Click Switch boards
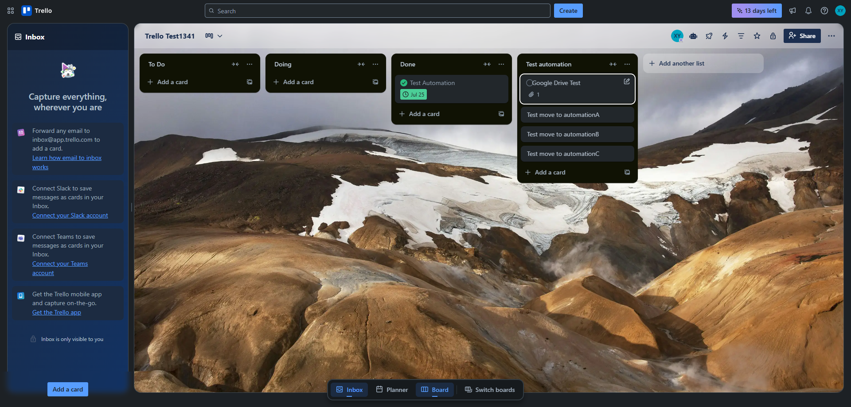Image resolution: width=851 pixels, height=407 pixels. pos(490,390)
